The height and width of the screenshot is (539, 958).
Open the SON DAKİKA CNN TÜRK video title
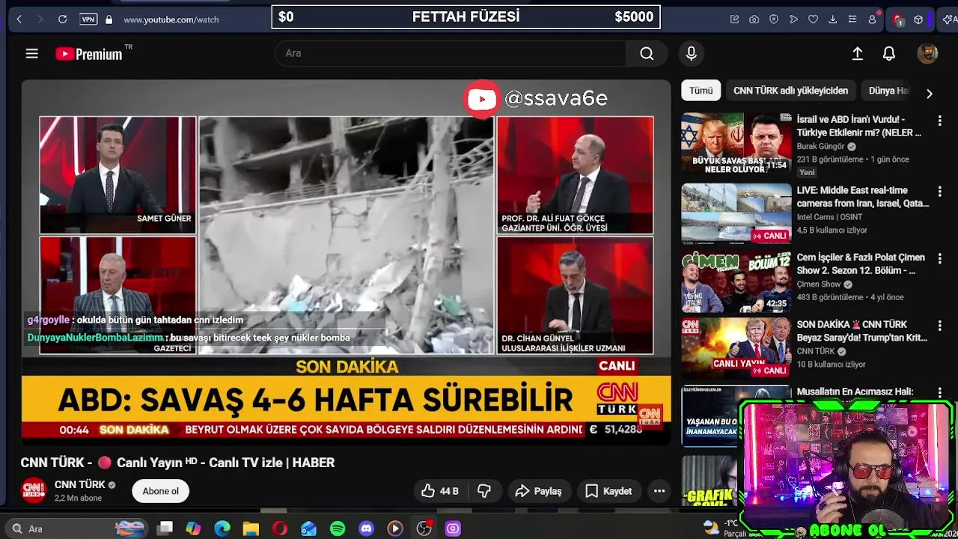pyautogui.click(x=861, y=331)
